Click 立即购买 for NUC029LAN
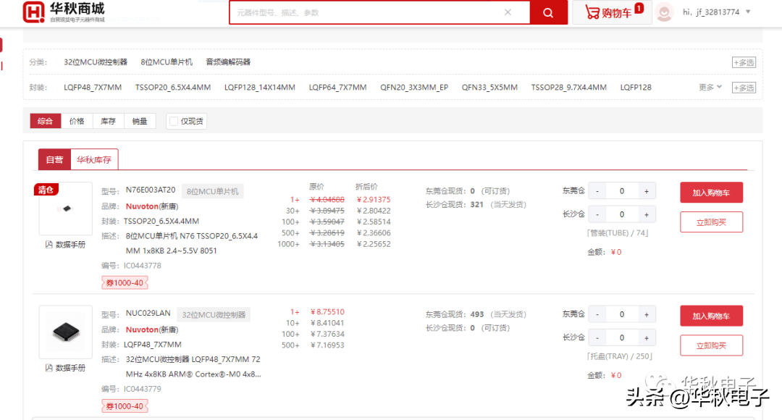The image size is (782, 420). click(711, 345)
